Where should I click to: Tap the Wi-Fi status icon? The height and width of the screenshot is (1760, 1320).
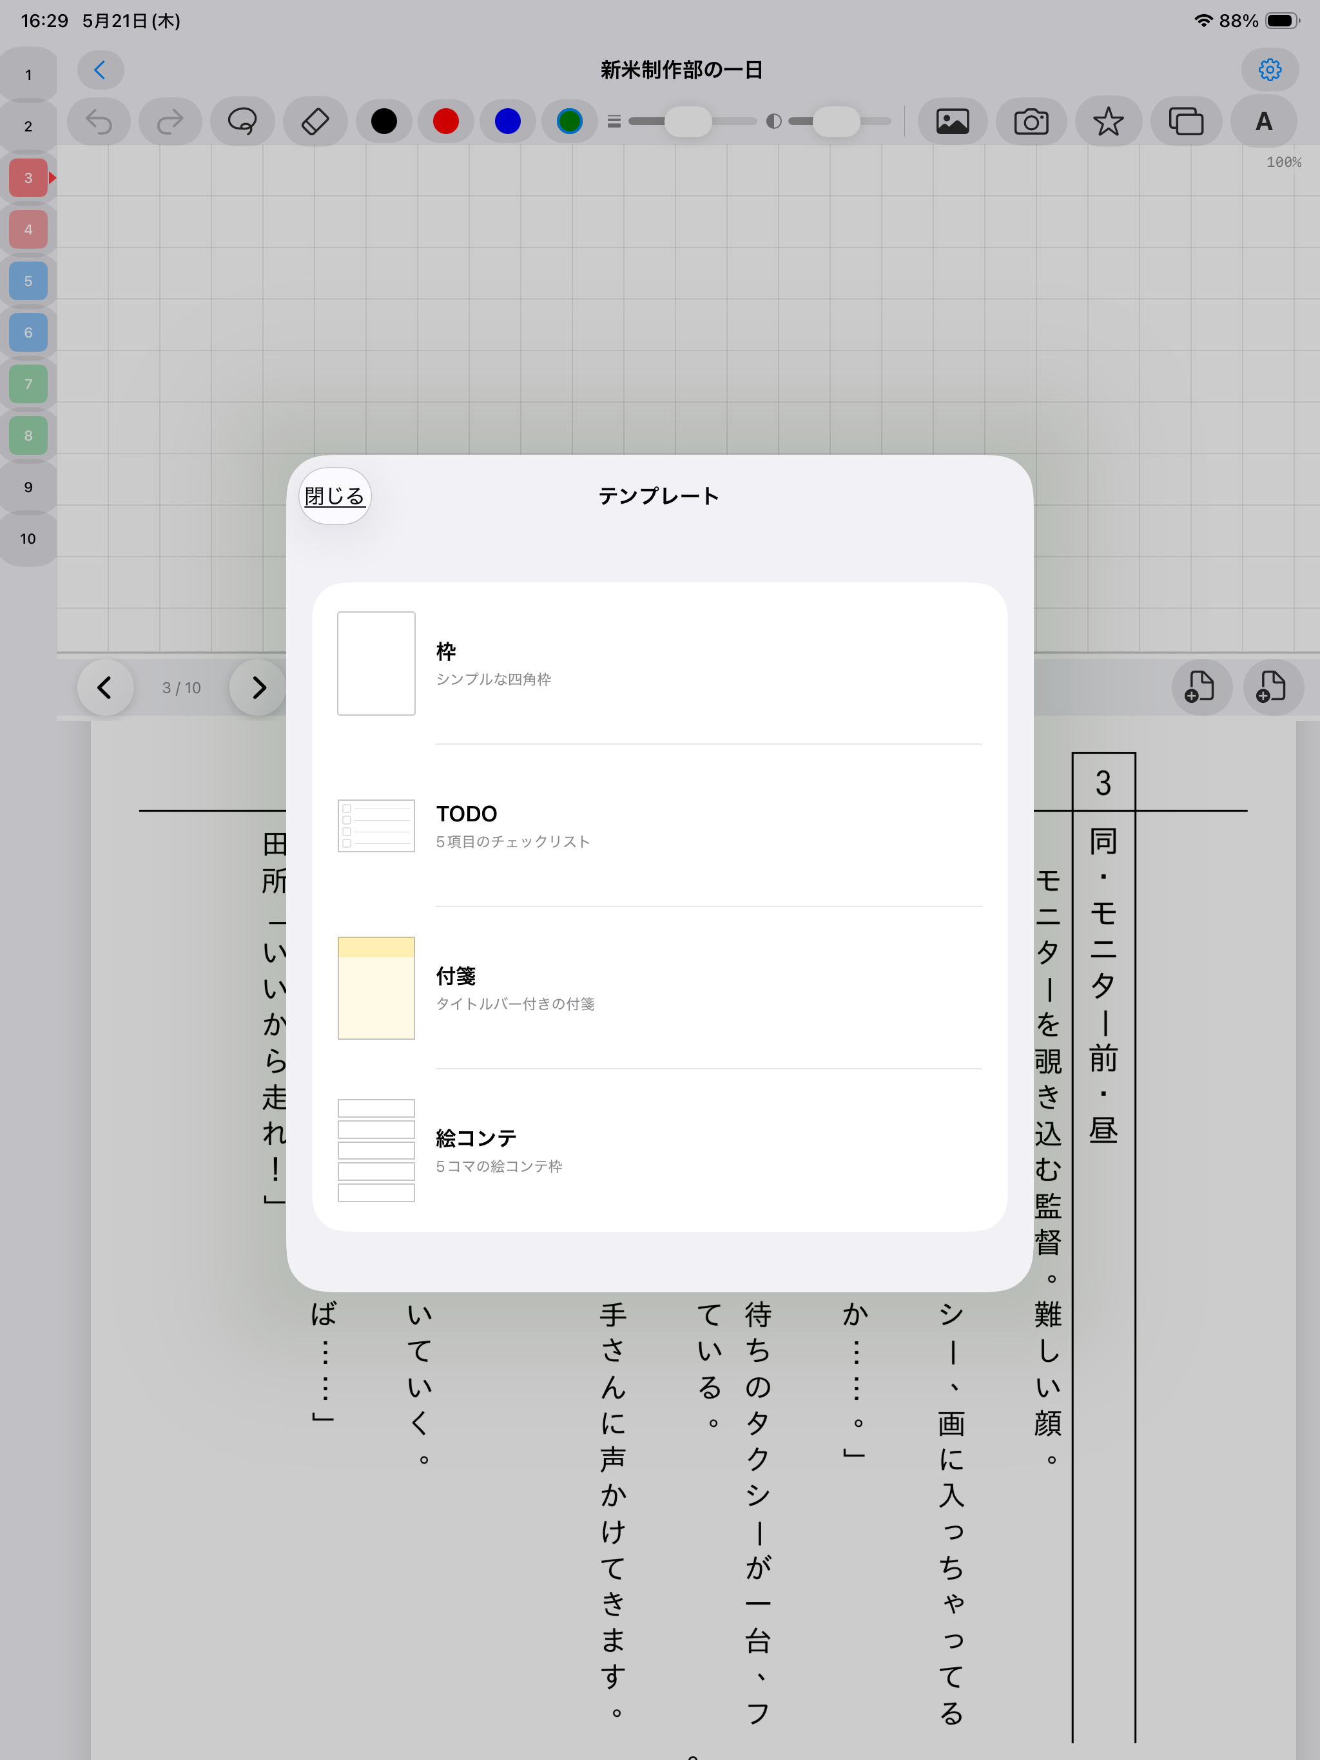(x=1203, y=21)
